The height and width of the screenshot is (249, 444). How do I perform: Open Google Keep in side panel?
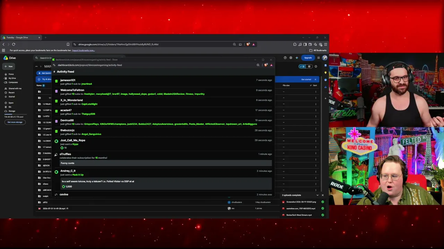pos(325,73)
